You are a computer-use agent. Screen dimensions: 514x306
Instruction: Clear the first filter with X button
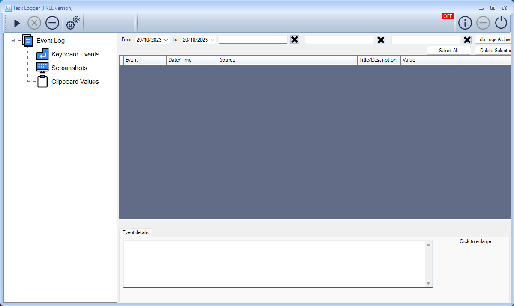pos(295,40)
